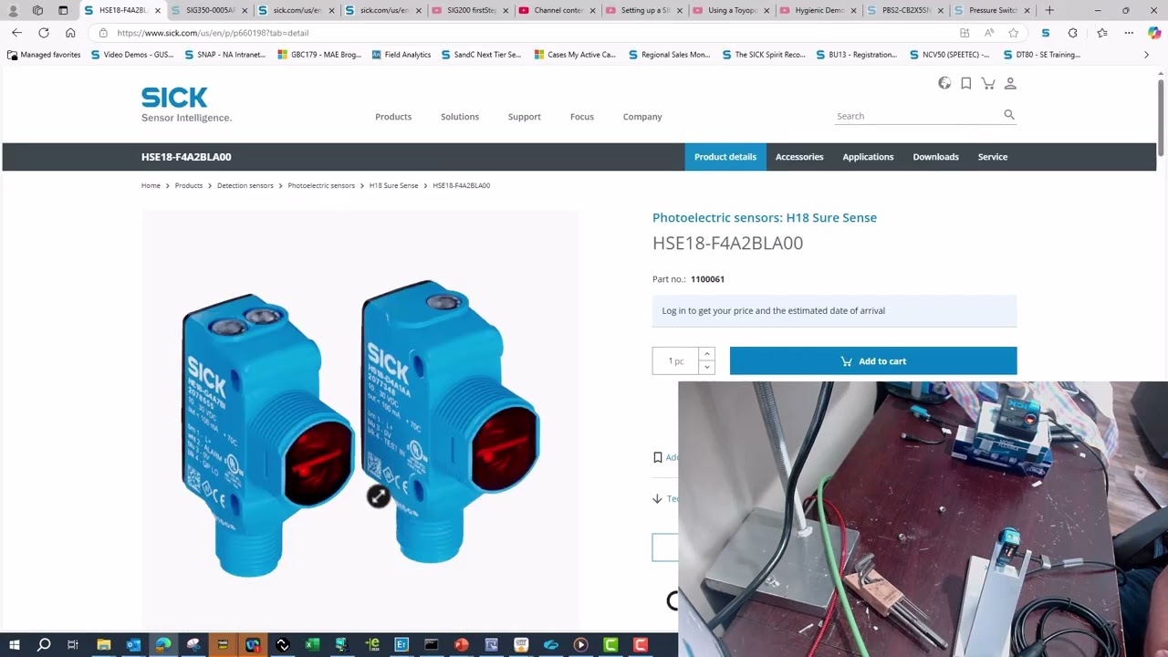This screenshot has height=657, width=1168.
Task: Click the quantity input field
Action: point(676,360)
